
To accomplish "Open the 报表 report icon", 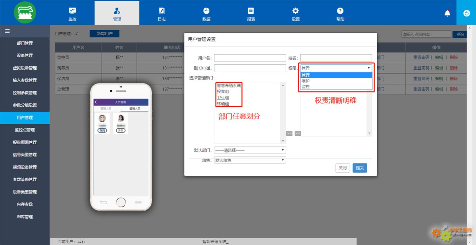I will 251,11.
